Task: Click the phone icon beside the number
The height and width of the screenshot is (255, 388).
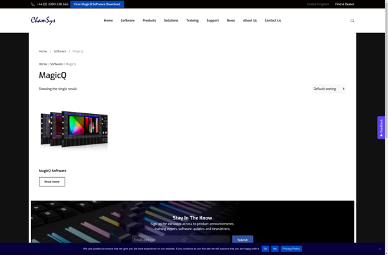Action: pyautogui.click(x=33, y=5)
